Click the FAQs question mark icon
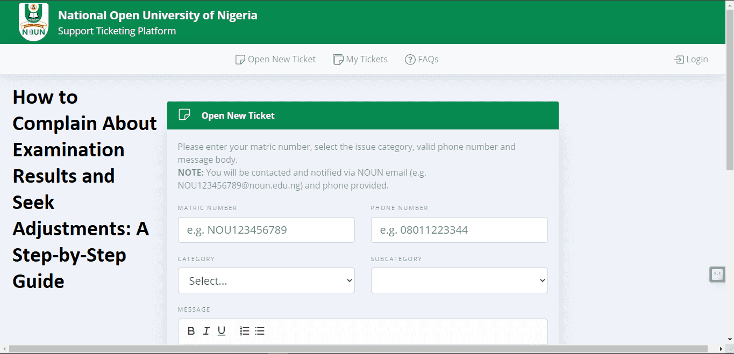Image resolution: width=734 pixels, height=354 pixels. point(410,60)
